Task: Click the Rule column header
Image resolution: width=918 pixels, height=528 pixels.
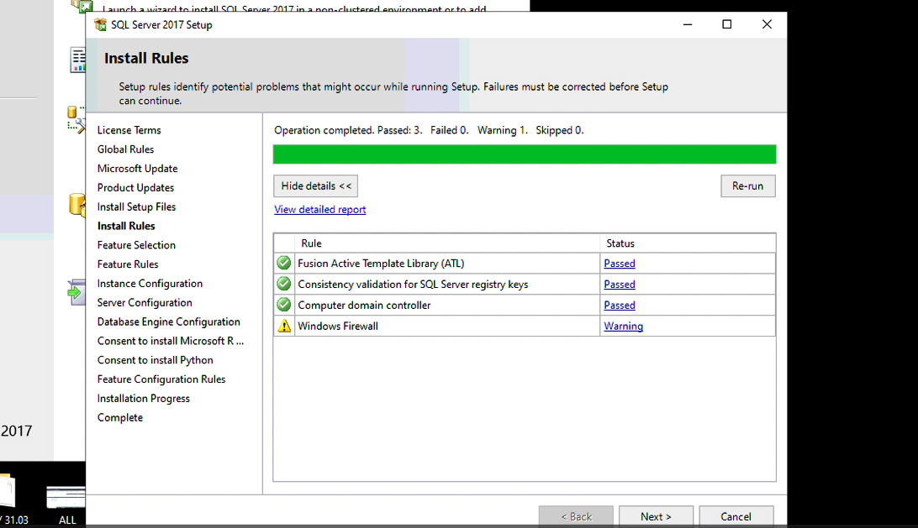Action: 311,243
